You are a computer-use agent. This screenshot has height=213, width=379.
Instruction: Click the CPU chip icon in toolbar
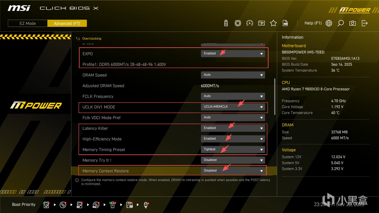237,23
